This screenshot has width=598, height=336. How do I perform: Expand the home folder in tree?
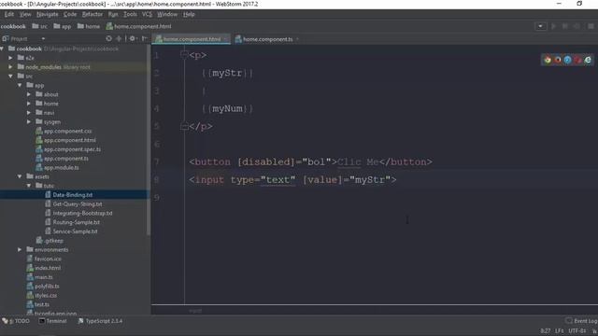(x=29, y=104)
